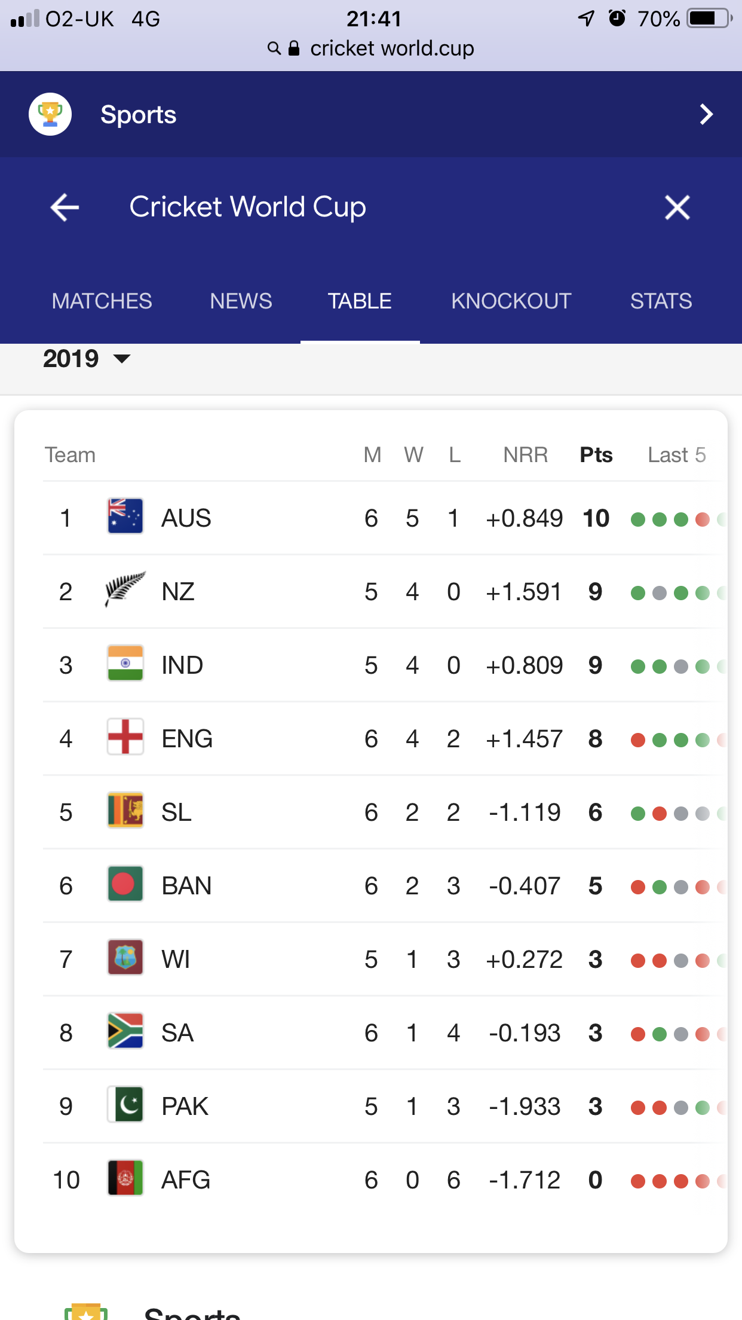Open the KNOCKOUT tab
The image size is (742, 1320).
pyautogui.click(x=511, y=301)
